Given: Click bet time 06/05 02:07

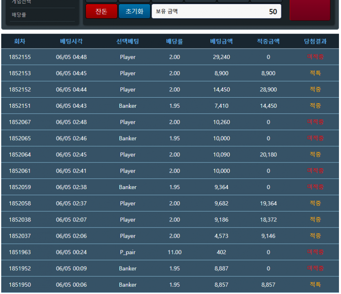Looking at the screenshot, I should [71, 220].
